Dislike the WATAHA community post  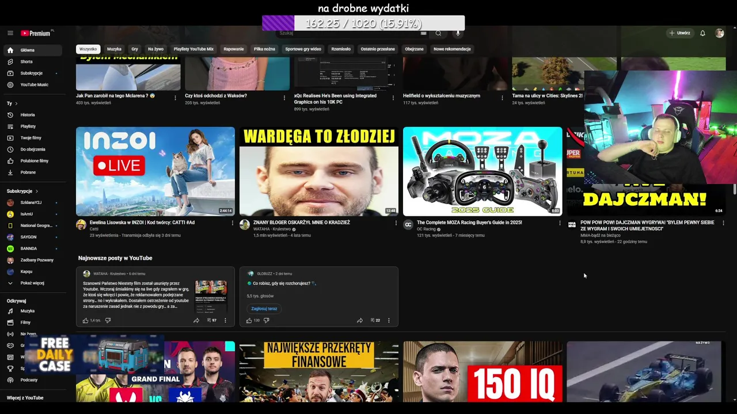tap(108, 320)
